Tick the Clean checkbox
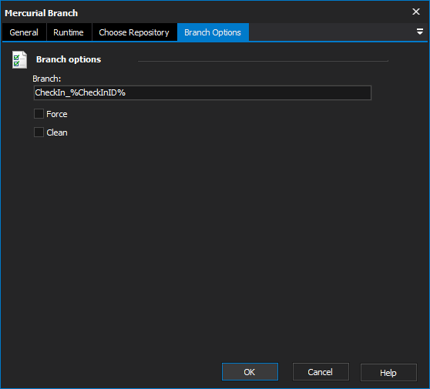430x389 pixels. click(x=39, y=132)
